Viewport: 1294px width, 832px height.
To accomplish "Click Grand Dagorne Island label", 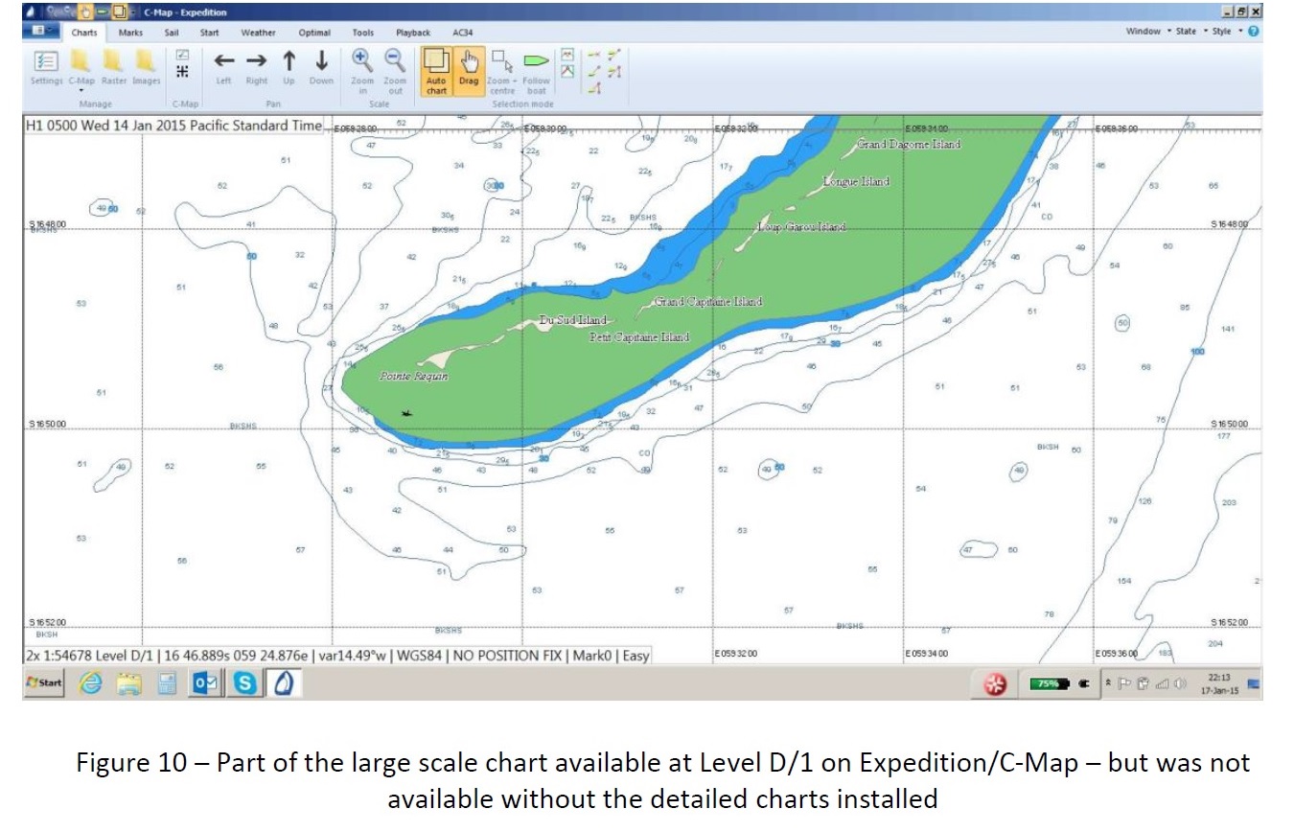I will point(909,144).
